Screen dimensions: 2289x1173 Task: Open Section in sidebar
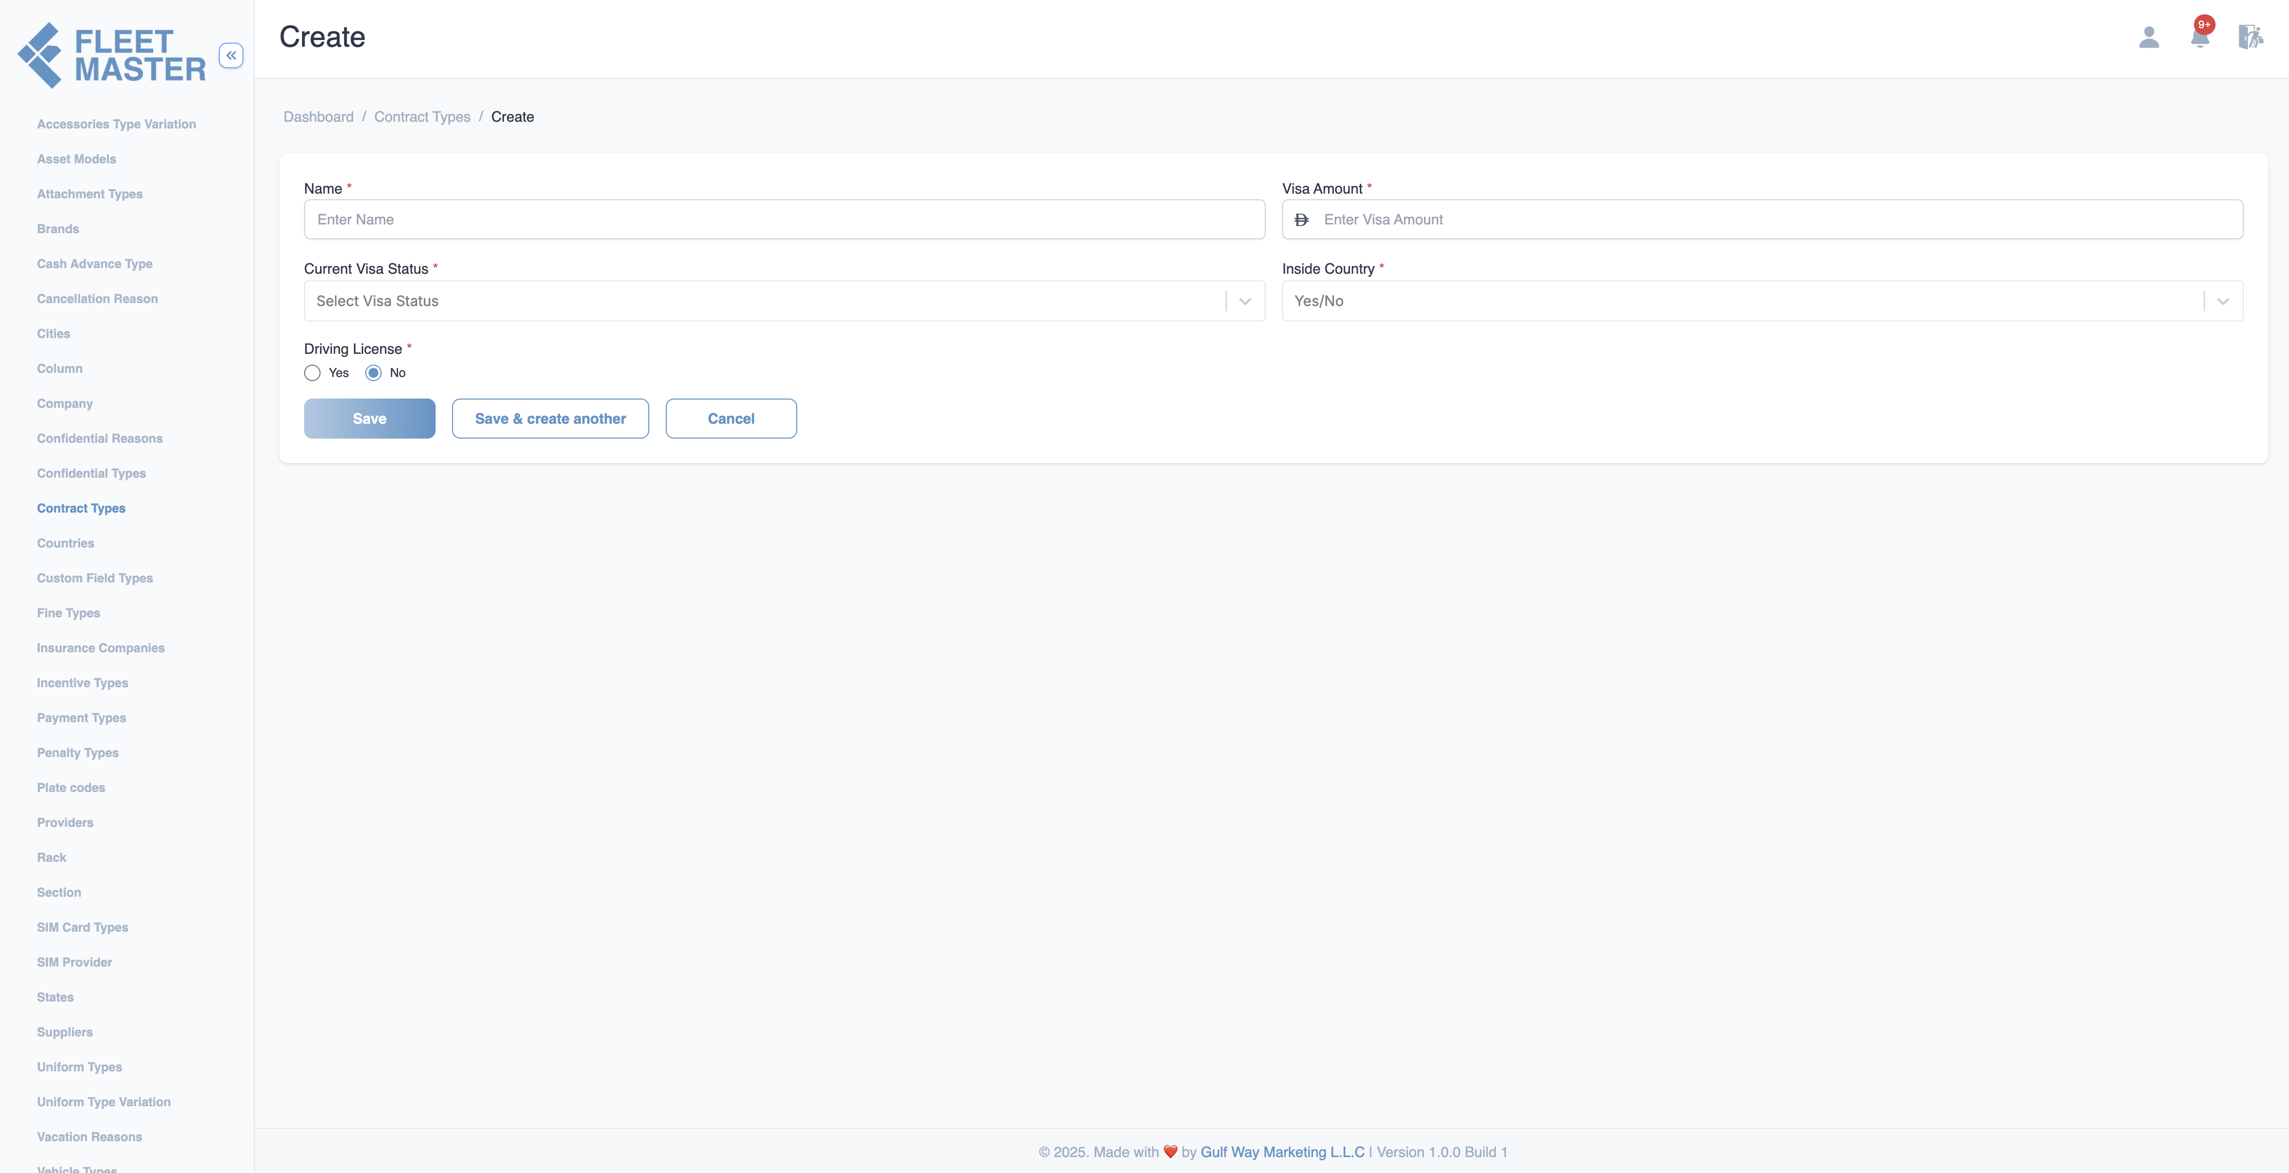59,892
